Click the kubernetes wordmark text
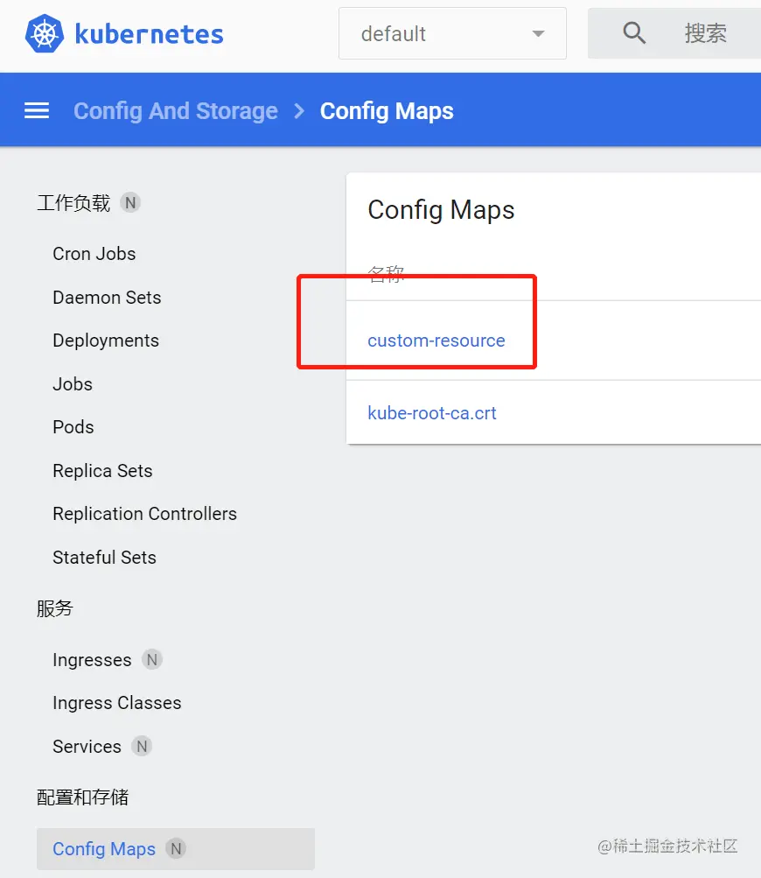 (x=149, y=34)
